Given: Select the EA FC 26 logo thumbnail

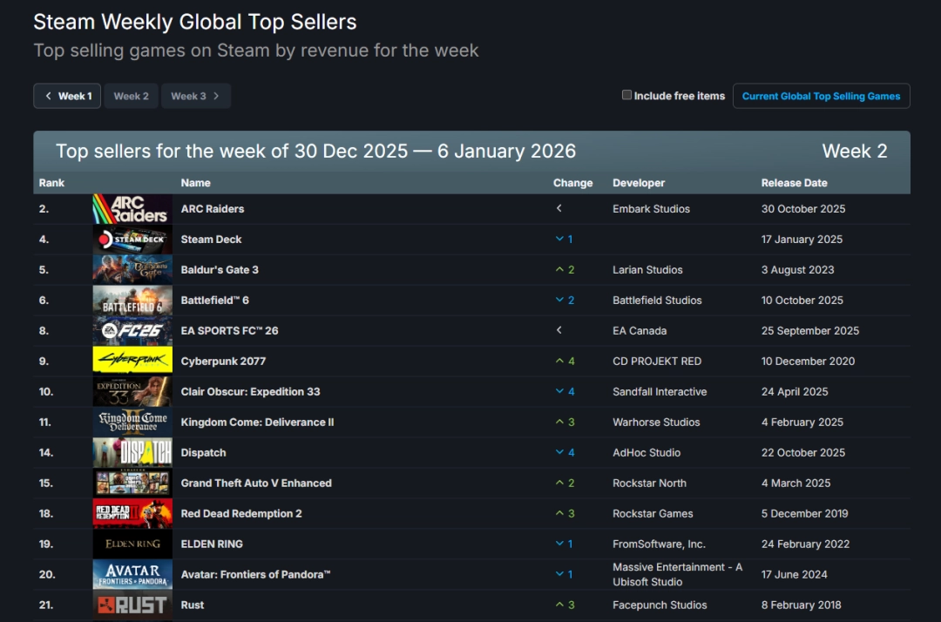Looking at the screenshot, I should click(132, 331).
